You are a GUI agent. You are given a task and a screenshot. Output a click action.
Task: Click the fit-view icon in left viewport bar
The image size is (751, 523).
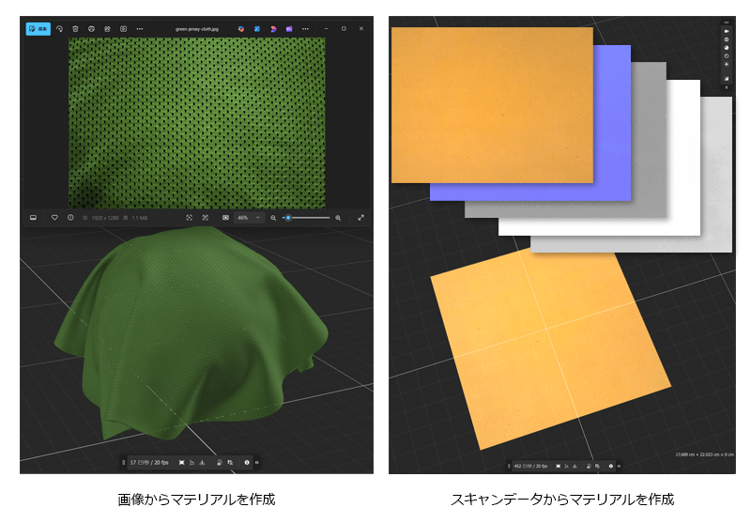[181, 462]
